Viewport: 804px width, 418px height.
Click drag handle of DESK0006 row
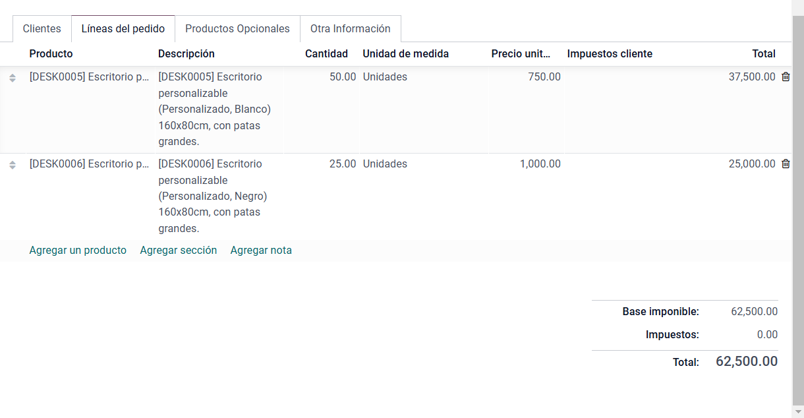(13, 165)
